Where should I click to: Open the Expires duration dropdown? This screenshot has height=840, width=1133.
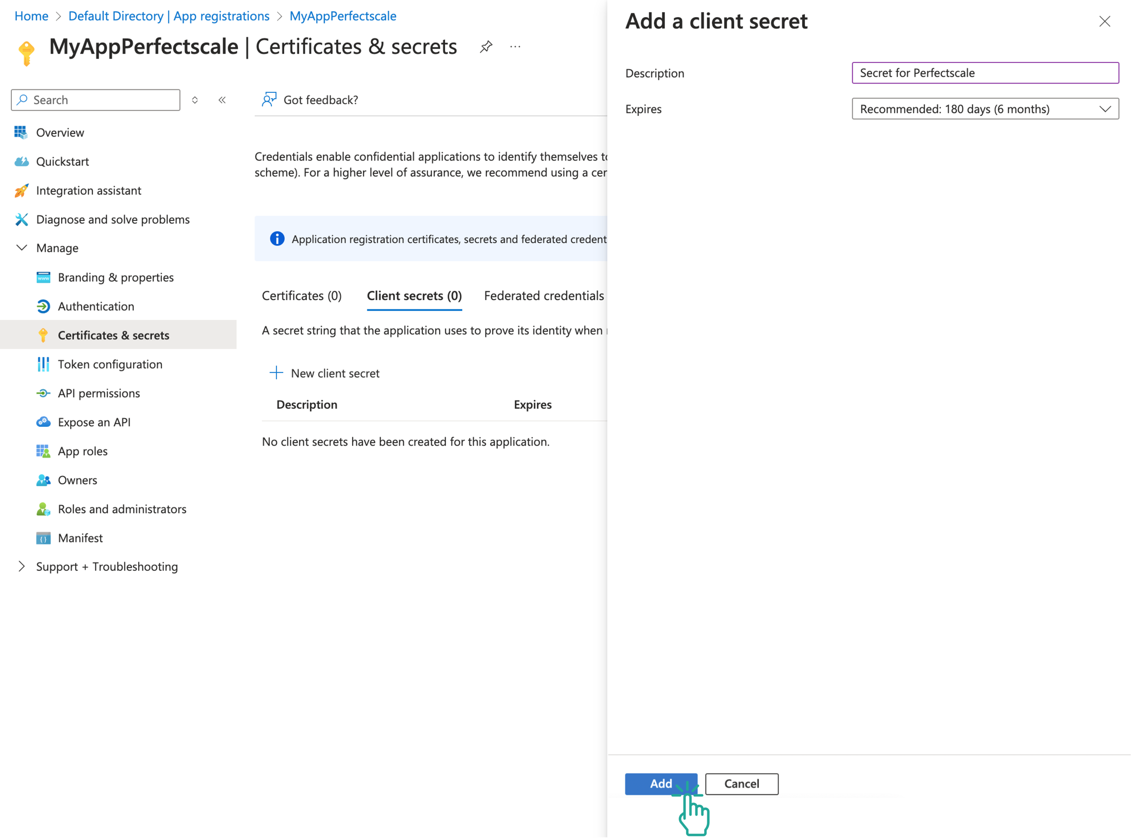[985, 109]
